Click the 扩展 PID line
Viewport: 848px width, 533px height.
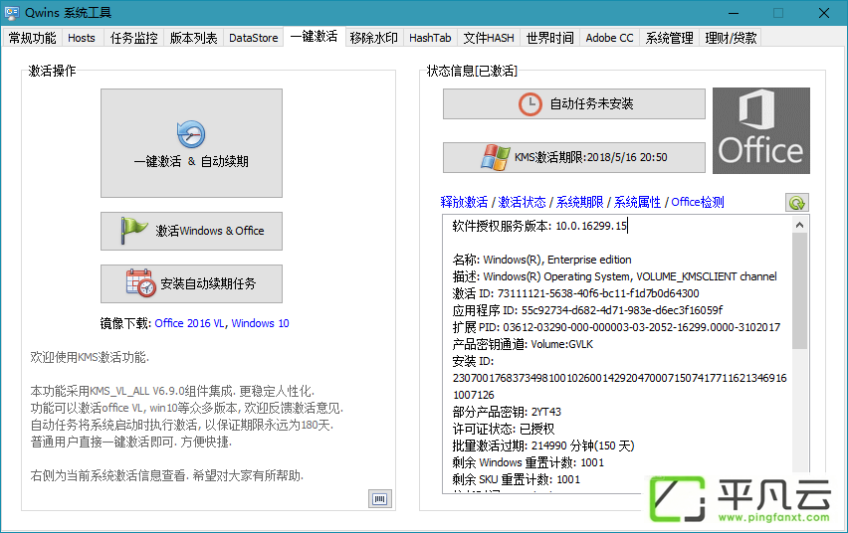(616, 327)
